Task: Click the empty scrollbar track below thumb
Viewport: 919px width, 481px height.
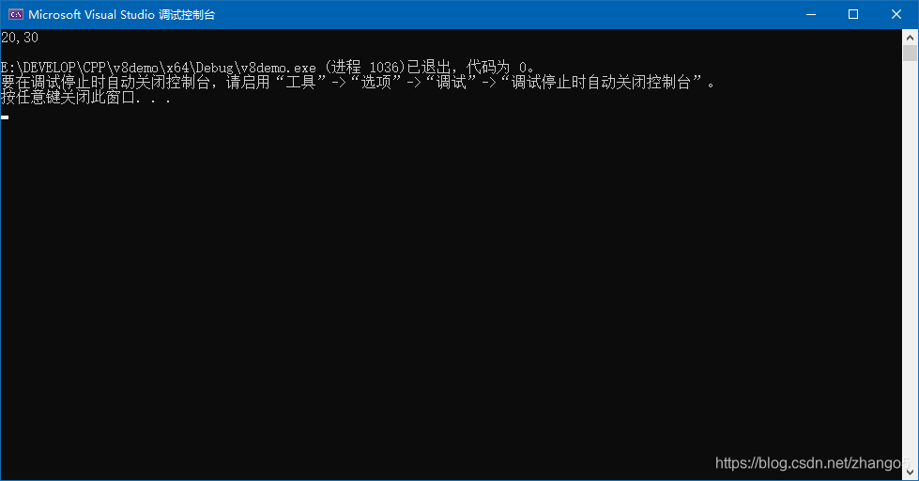Action: pos(910,263)
